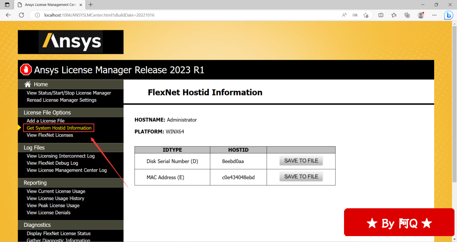The height and width of the screenshot is (242, 457).
Task: Open the Collections icon
Action: pos(407,15)
